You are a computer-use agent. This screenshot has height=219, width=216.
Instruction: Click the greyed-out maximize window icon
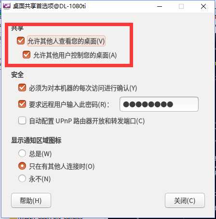pyautogui.click(x=181, y=6)
